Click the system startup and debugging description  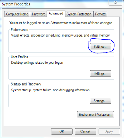click(x=50, y=90)
